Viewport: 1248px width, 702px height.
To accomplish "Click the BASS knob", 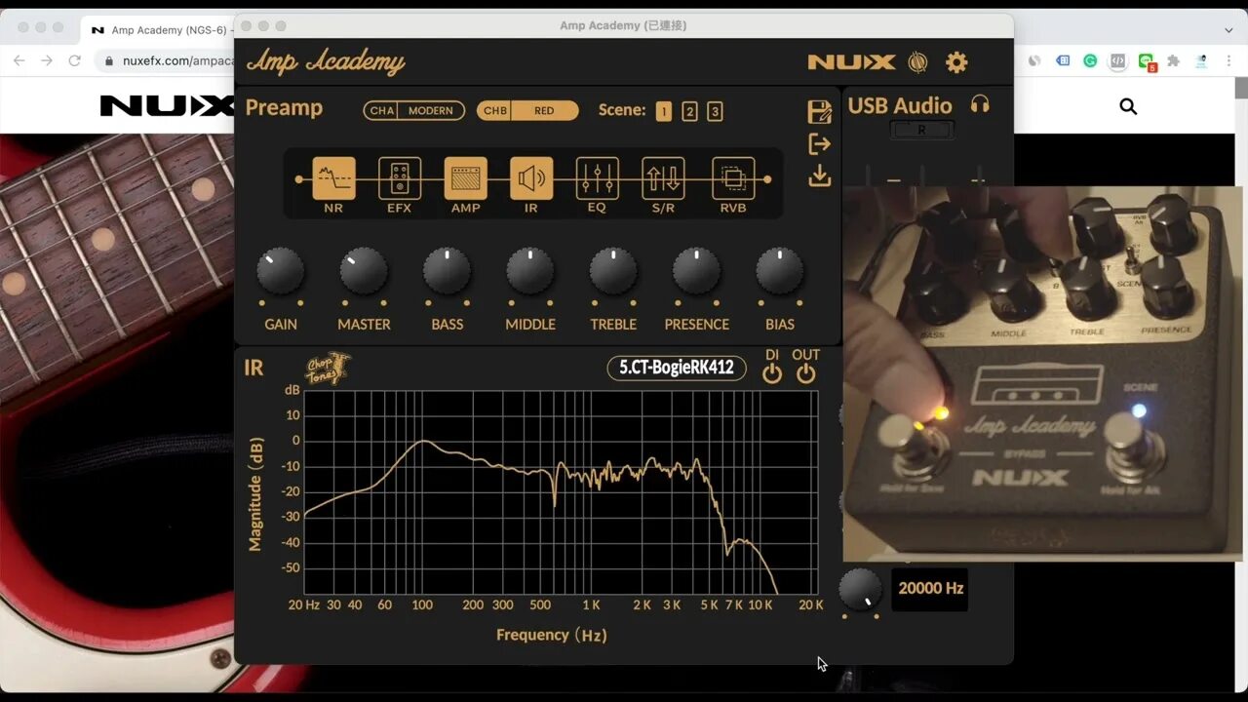I will pyautogui.click(x=447, y=271).
